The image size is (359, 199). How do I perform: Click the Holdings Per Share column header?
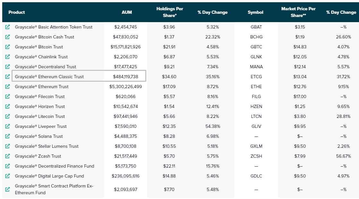click(x=170, y=12)
